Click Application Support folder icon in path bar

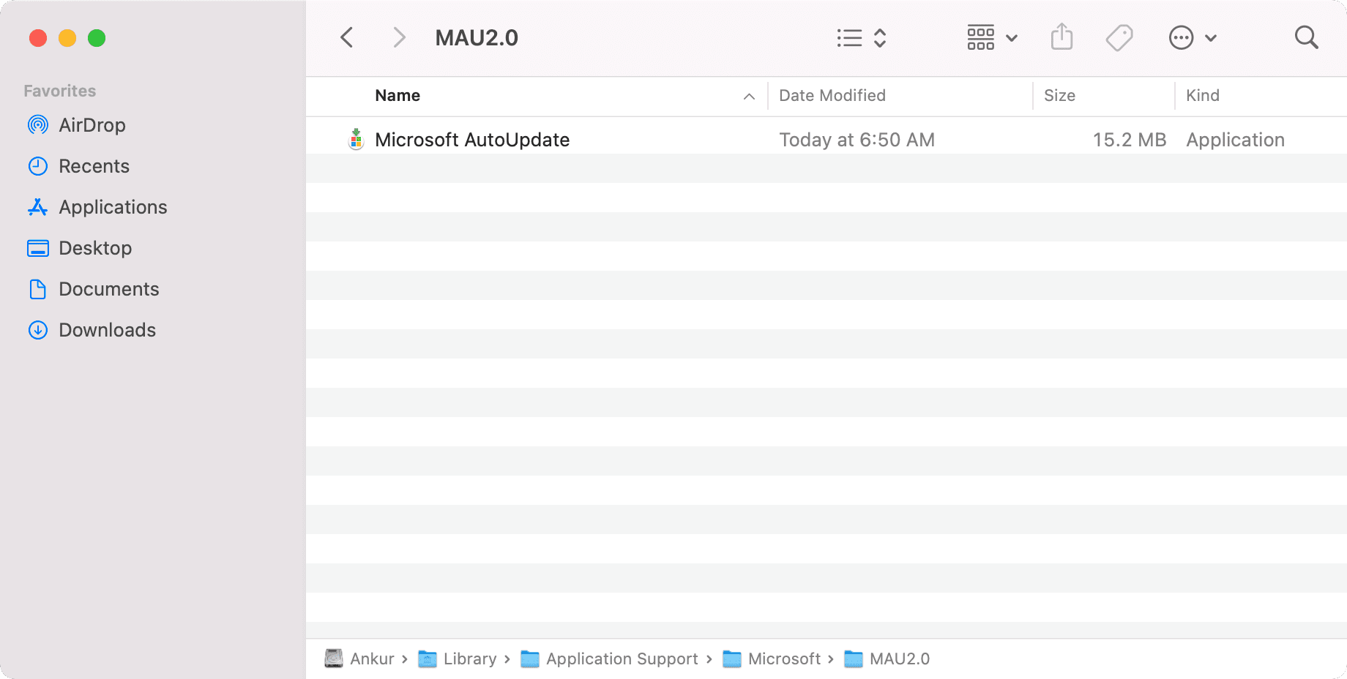point(530,659)
